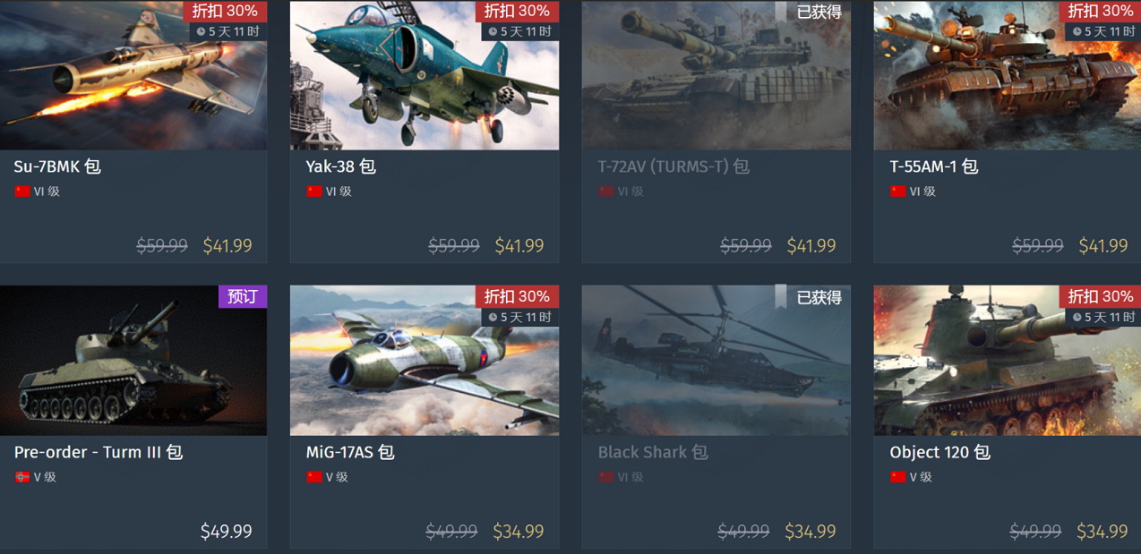Click the $41.99 price on Yak-38
The height and width of the screenshot is (554, 1141).
pyautogui.click(x=519, y=245)
